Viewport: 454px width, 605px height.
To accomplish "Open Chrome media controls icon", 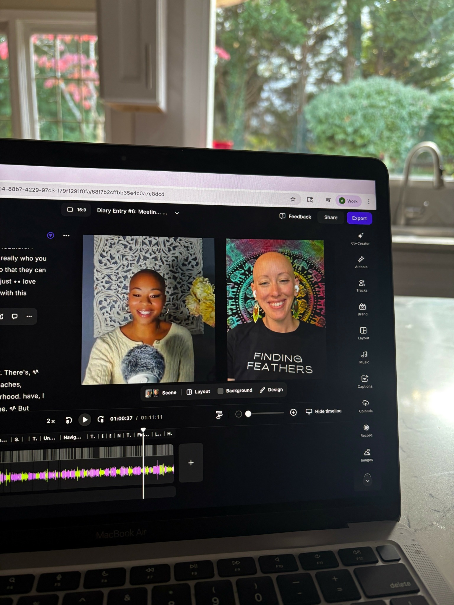I will 328,200.
